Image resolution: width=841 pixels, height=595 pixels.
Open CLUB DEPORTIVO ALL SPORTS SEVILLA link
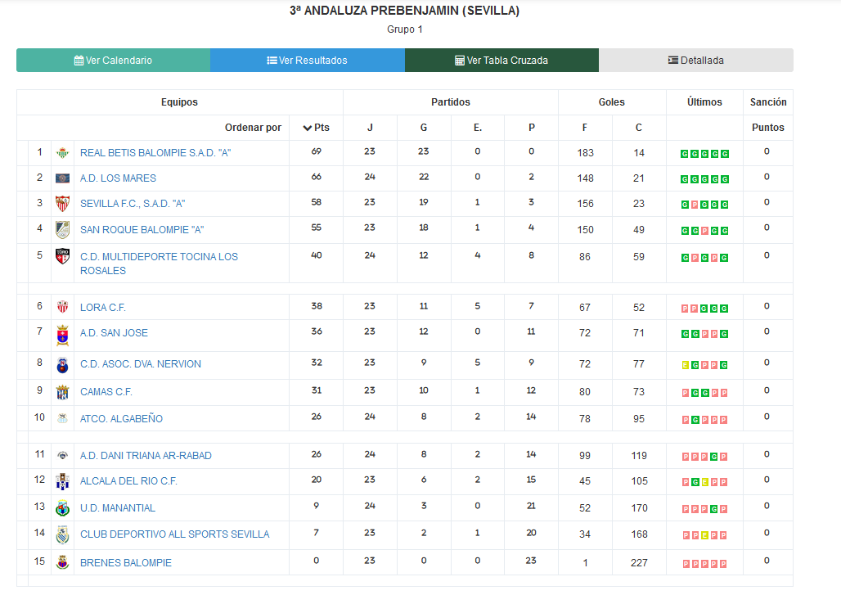175,534
